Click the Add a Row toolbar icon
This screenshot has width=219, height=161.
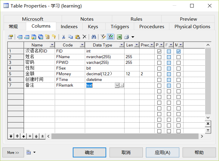[27, 37]
